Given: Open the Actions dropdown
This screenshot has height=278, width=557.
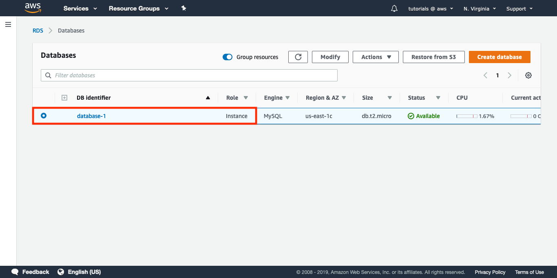Looking at the screenshot, I should (x=376, y=57).
